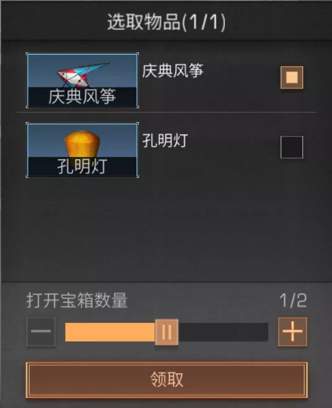
Task: Click the empty list area below 孔明灯
Action: click(x=167, y=229)
